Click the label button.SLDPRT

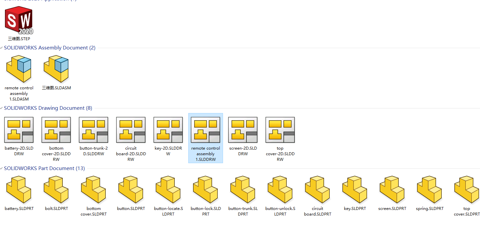[131, 209]
